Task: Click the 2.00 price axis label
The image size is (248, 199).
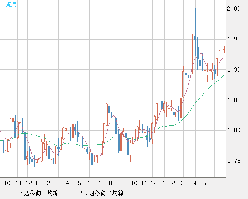Action: 234,9
